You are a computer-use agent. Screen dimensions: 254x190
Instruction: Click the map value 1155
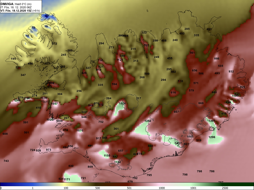107,156
